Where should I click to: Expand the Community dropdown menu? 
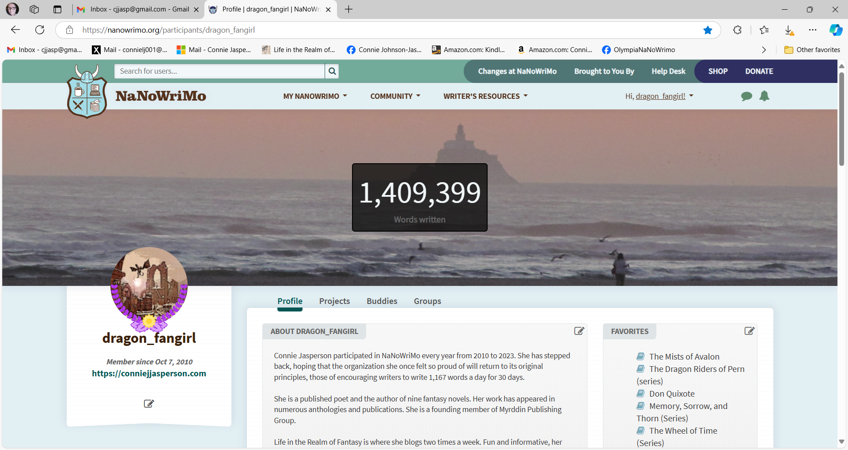point(395,96)
